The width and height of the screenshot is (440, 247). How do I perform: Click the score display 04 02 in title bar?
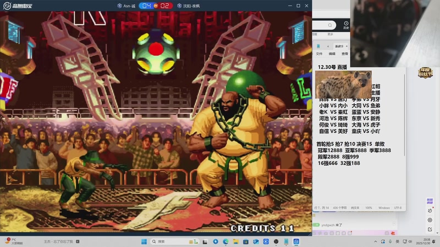click(x=156, y=5)
